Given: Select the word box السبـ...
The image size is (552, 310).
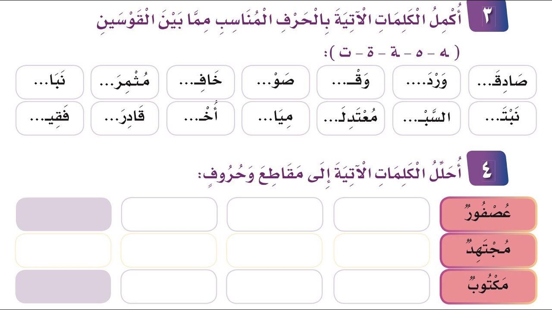Looking at the screenshot, I should pyautogui.click(x=427, y=118).
